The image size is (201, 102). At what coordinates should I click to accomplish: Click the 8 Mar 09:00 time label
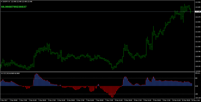(128, 100)
